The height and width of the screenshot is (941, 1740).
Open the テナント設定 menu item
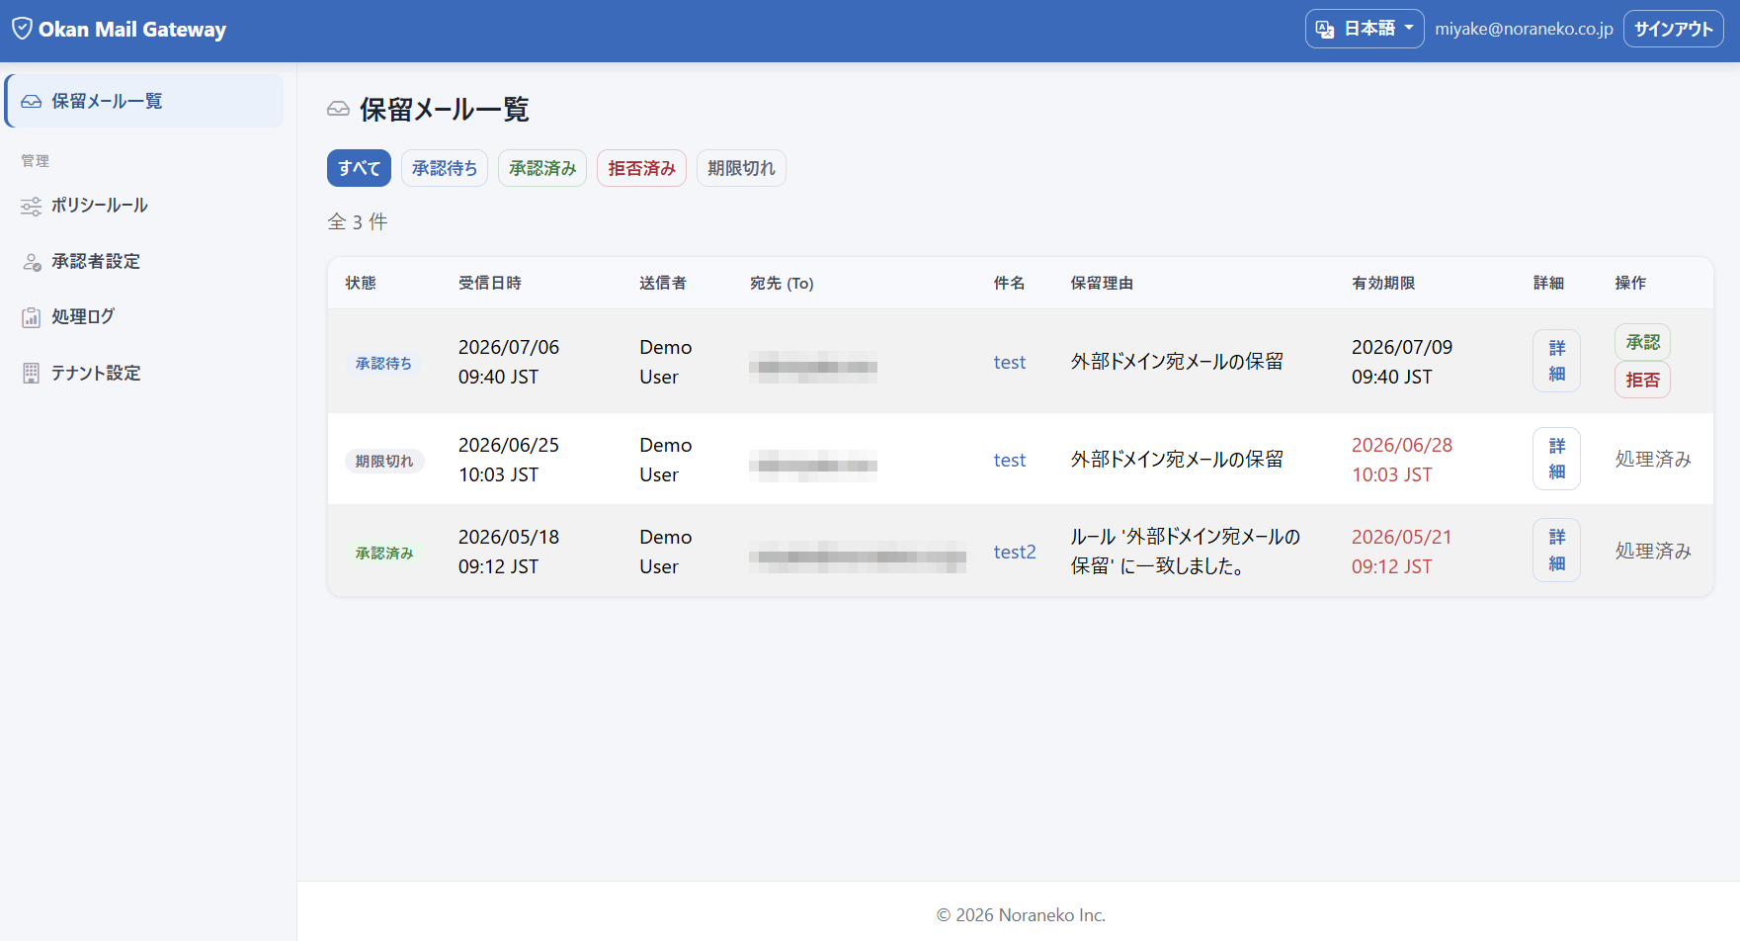tap(144, 374)
